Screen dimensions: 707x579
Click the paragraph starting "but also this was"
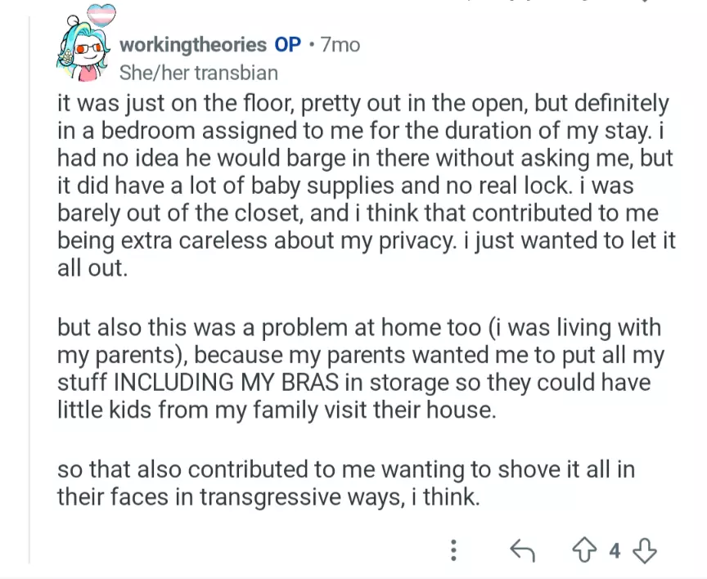[x=360, y=368]
